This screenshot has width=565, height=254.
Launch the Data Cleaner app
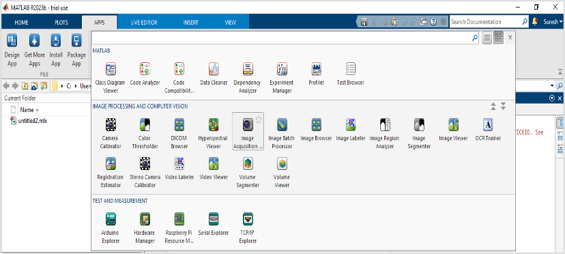214,74
